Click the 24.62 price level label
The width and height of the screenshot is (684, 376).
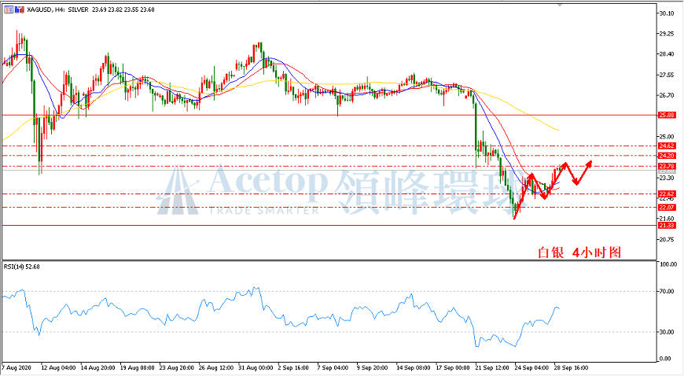pyautogui.click(x=667, y=146)
